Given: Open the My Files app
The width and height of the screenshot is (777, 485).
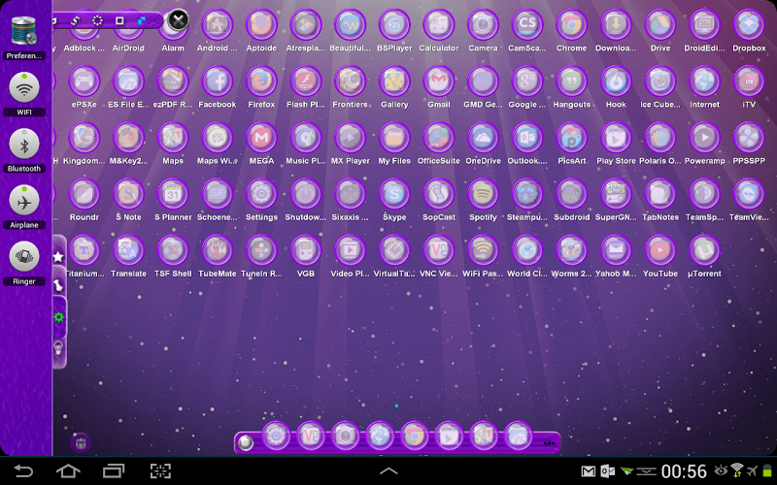Looking at the screenshot, I should pyautogui.click(x=394, y=137).
